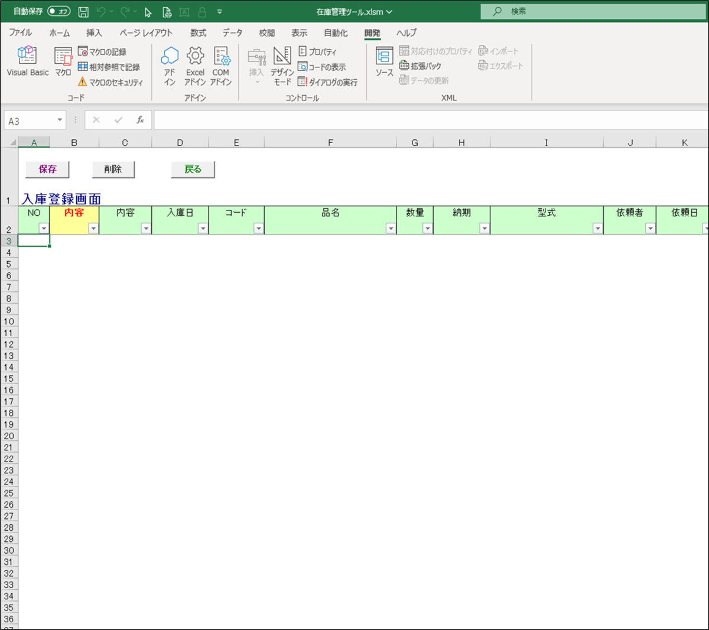
Task: Select the 品名 header cell
Action: (330, 220)
